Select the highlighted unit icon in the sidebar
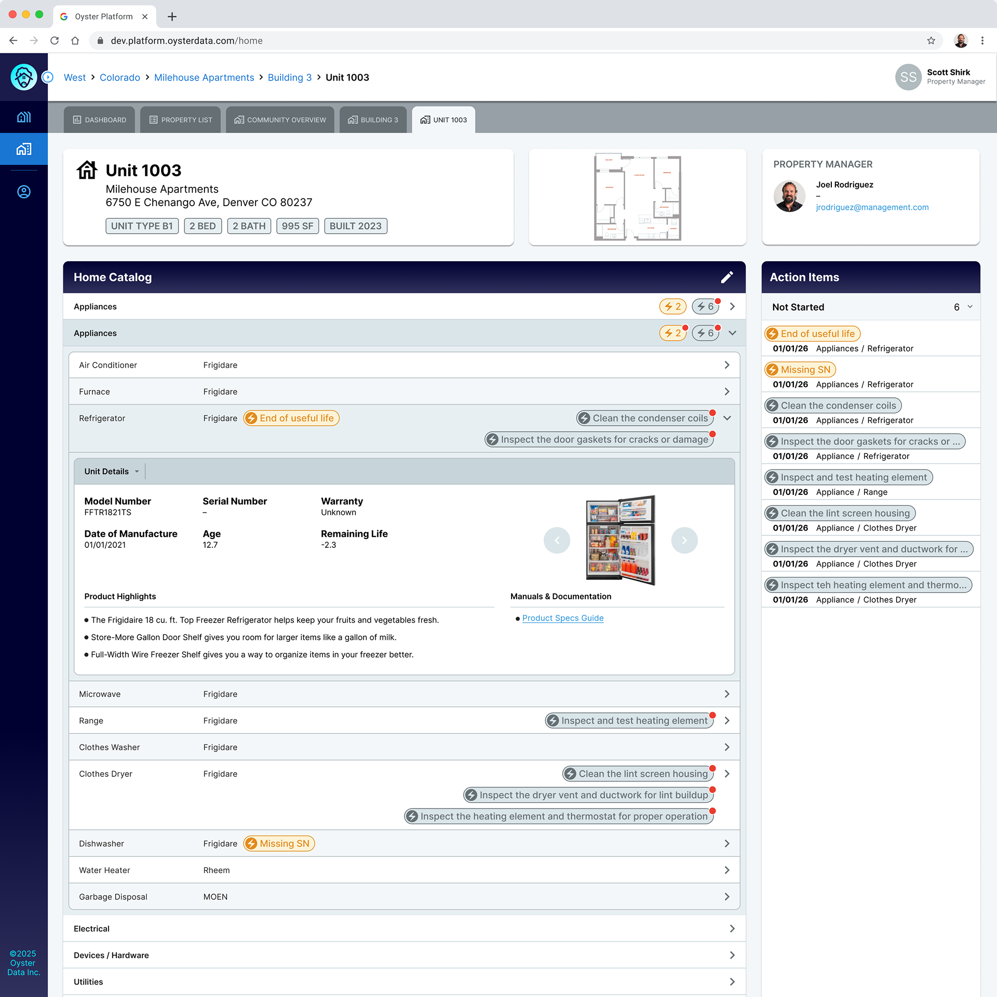The width and height of the screenshot is (997, 997). 23,149
